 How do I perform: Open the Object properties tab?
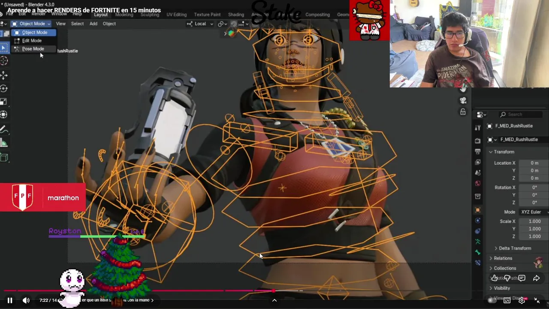point(478,210)
